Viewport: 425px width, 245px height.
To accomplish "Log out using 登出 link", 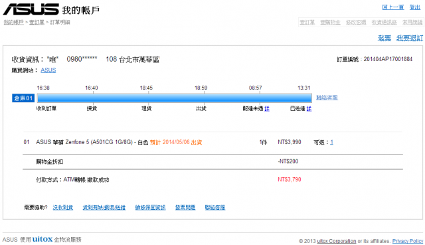I will click(414, 7).
